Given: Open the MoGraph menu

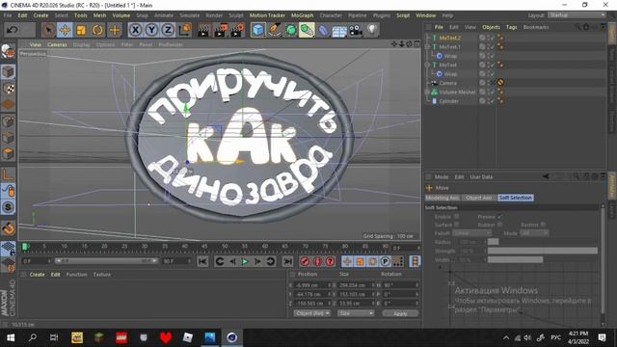Looking at the screenshot, I should pyautogui.click(x=302, y=15).
